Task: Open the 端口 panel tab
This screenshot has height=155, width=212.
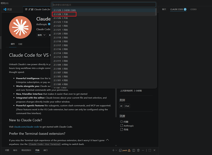Action: (x=45, y=150)
